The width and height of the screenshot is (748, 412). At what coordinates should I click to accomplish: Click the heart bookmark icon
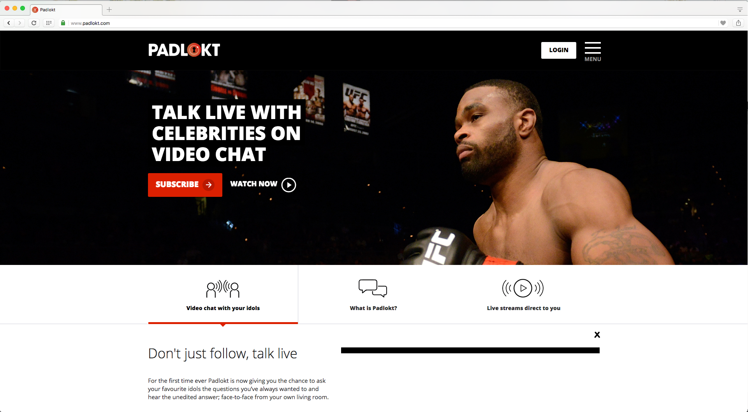pyautogui.click(x=723, y=23)
